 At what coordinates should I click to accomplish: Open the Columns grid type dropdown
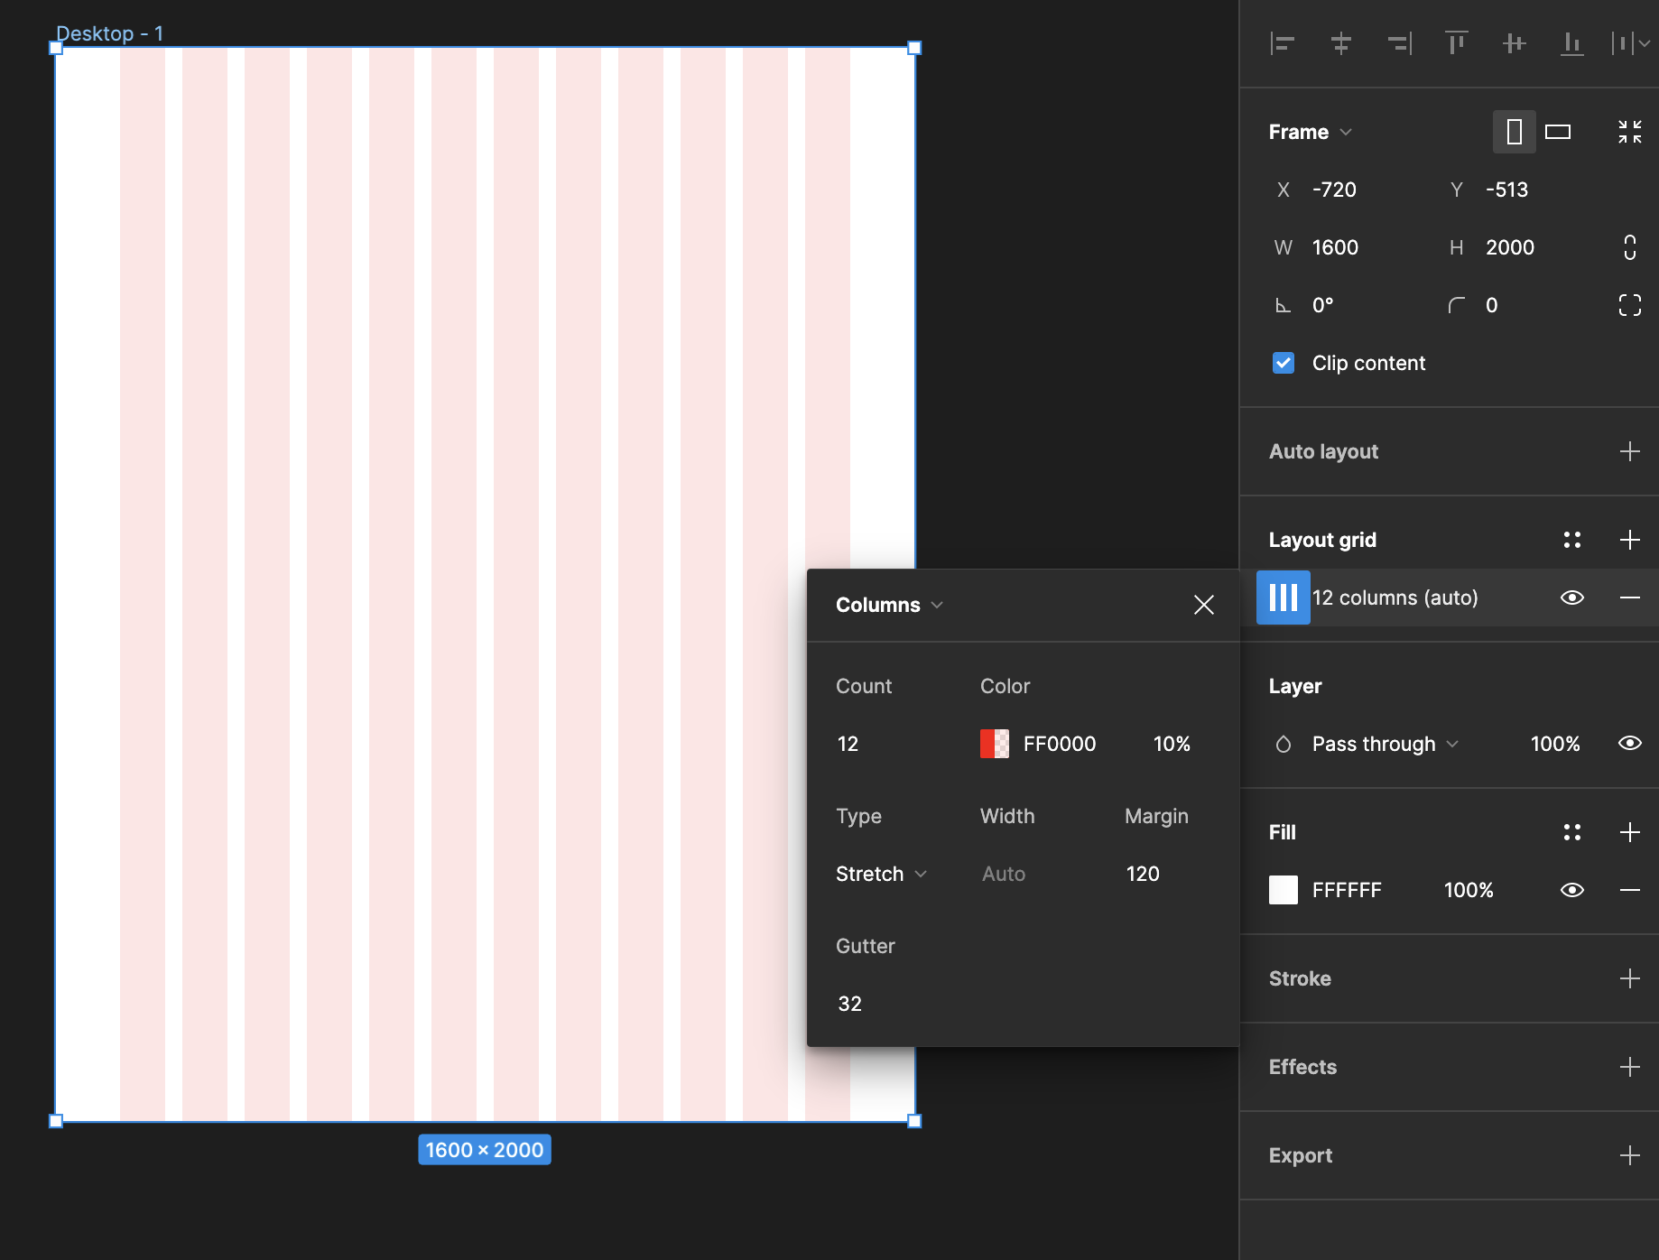click(x=890, y=605)
